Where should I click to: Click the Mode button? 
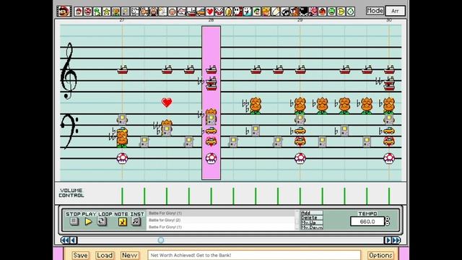pyautogui.click(x=375, y=11)
